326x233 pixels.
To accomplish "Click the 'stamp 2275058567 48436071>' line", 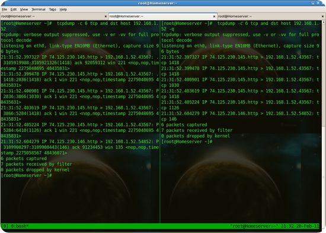I will point(34,153).
